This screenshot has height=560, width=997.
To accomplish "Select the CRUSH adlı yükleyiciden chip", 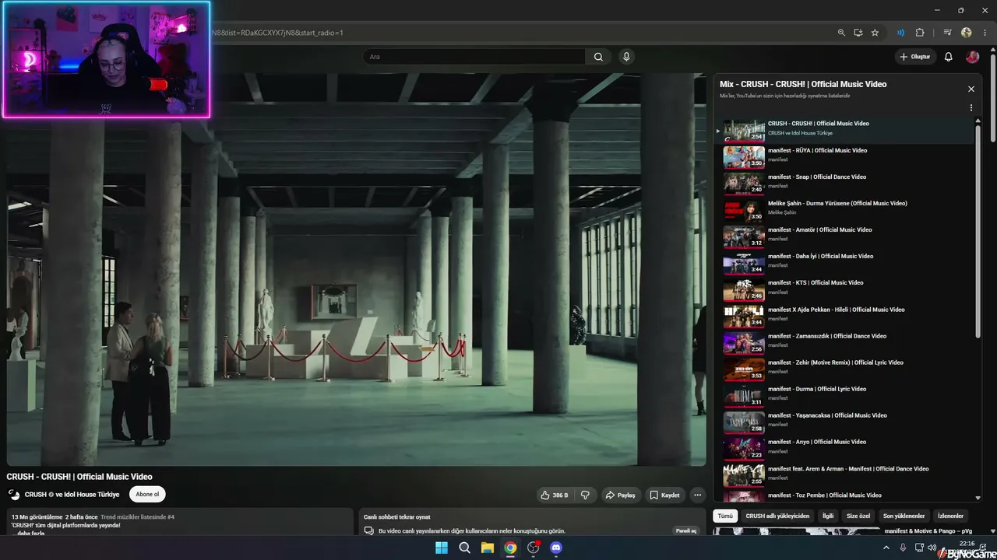I will 777,516.
